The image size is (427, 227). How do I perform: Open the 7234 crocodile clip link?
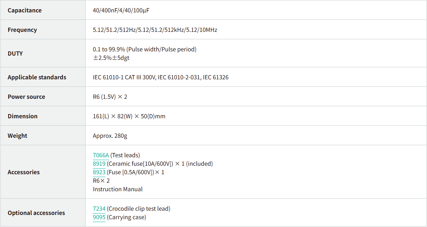(x=99, y=209)
